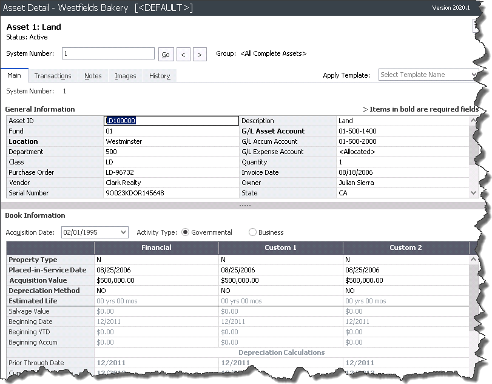Screen dimensions: 492x384
Task: Open the Notes tab
Action: pos(93,76)
